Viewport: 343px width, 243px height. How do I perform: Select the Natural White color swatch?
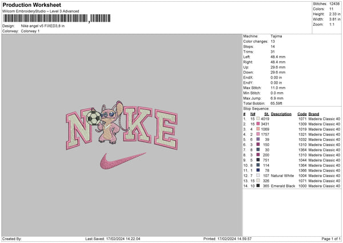[x=258, y=175]
